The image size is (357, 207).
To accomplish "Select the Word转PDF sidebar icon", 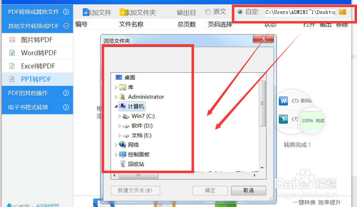I will pos(12,53).
